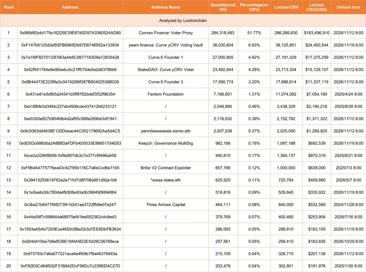Select "Convex Finance: Voter Proxy" name cell
This screenshot has width=366, height=272.
coord(166,33)
